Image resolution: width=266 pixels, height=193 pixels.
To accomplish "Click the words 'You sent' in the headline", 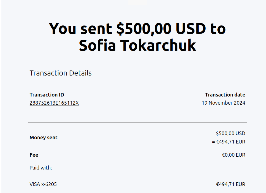I will pos(80,29).
